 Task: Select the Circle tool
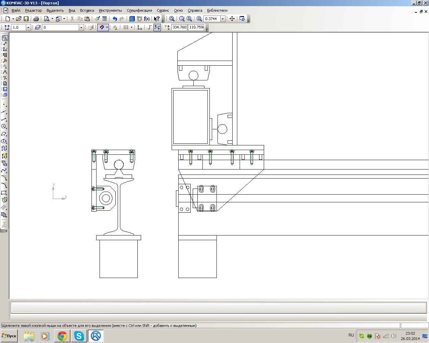[4, 126]
